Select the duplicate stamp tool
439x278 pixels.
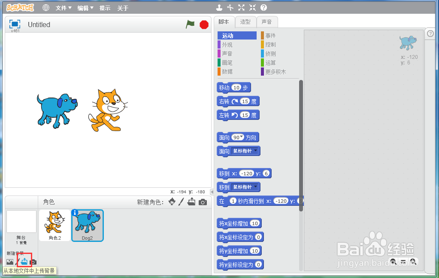point(219,8)
